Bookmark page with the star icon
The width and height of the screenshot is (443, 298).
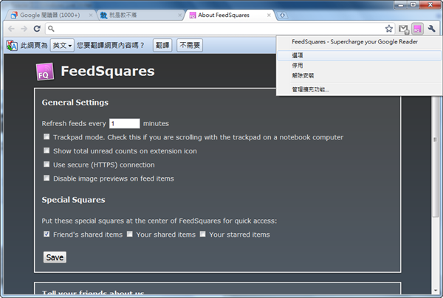click(x=389, y=29)
